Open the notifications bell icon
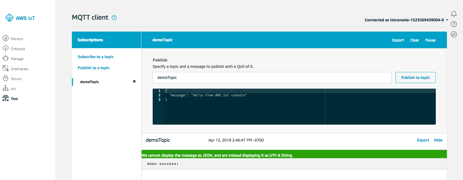This screenshot has width=463, height=180. pos(454,14)
